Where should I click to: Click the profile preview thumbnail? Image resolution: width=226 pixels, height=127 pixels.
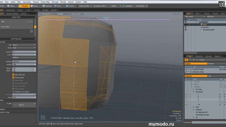[x=15, y=105]
